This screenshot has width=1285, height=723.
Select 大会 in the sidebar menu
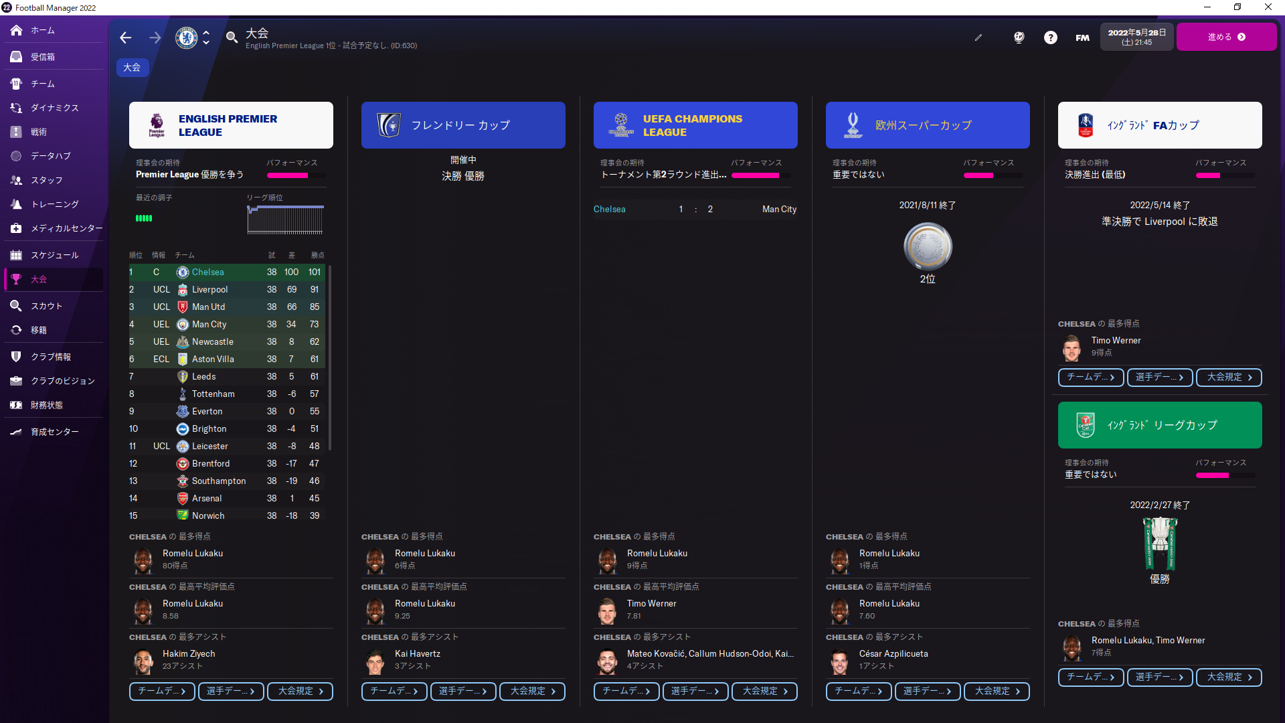(55, 279)
